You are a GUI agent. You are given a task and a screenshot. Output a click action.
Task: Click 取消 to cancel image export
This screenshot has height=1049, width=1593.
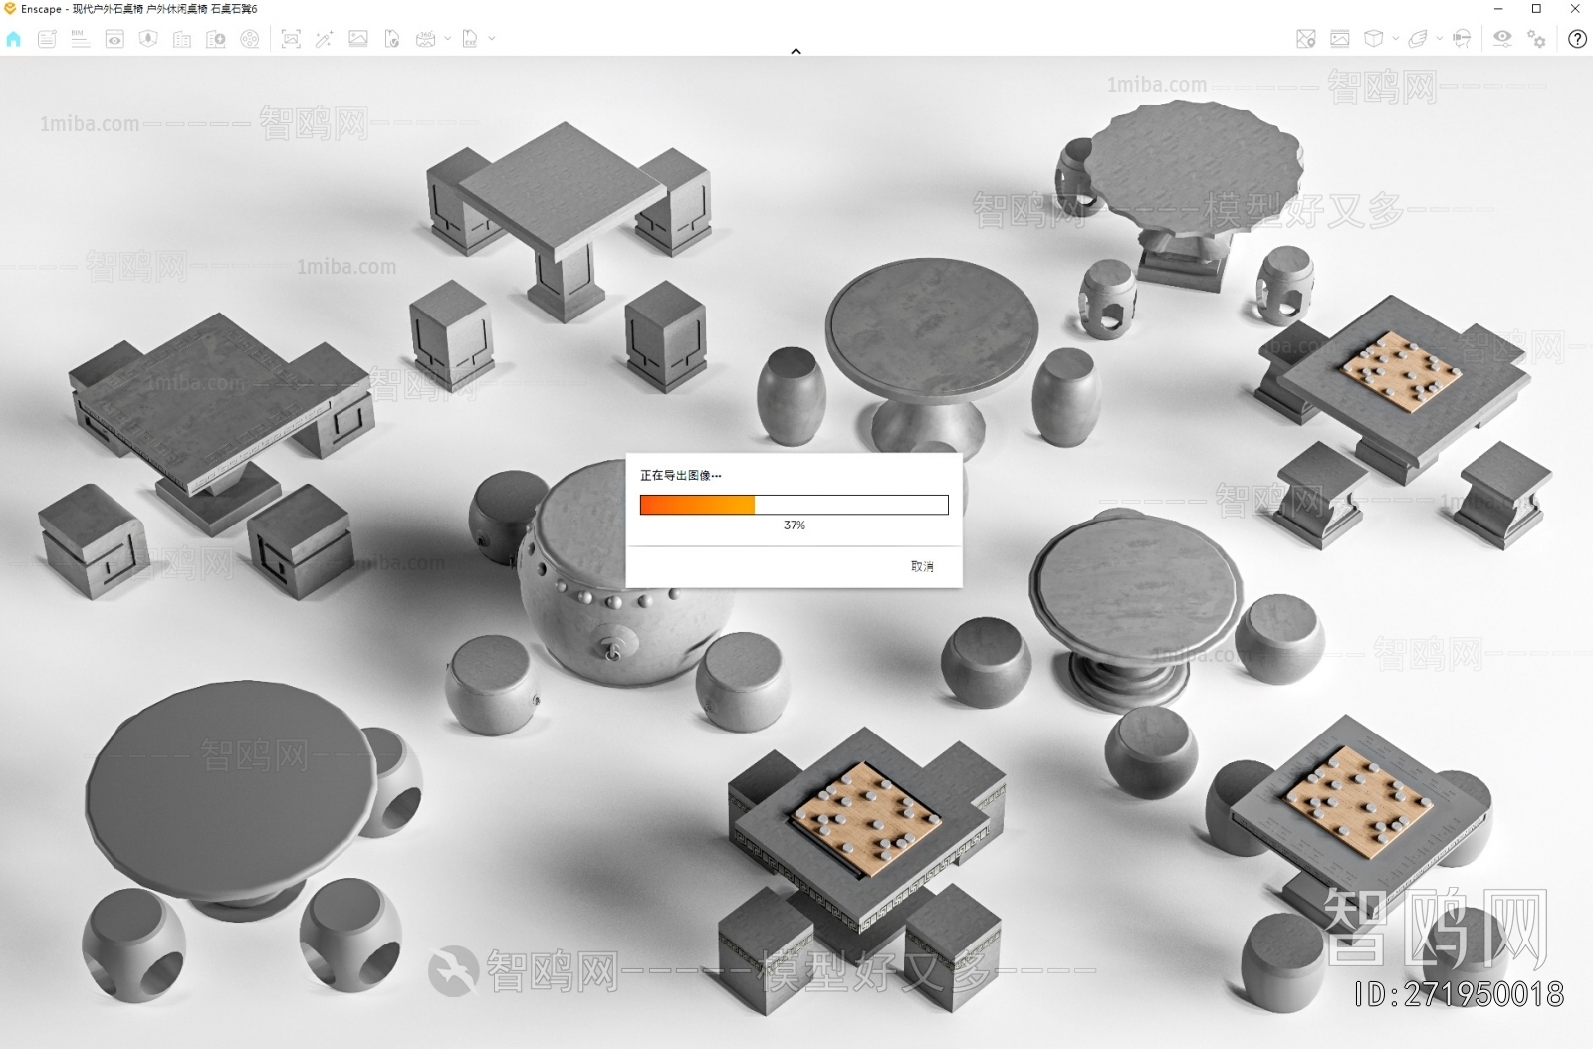[x=922, y=566]
